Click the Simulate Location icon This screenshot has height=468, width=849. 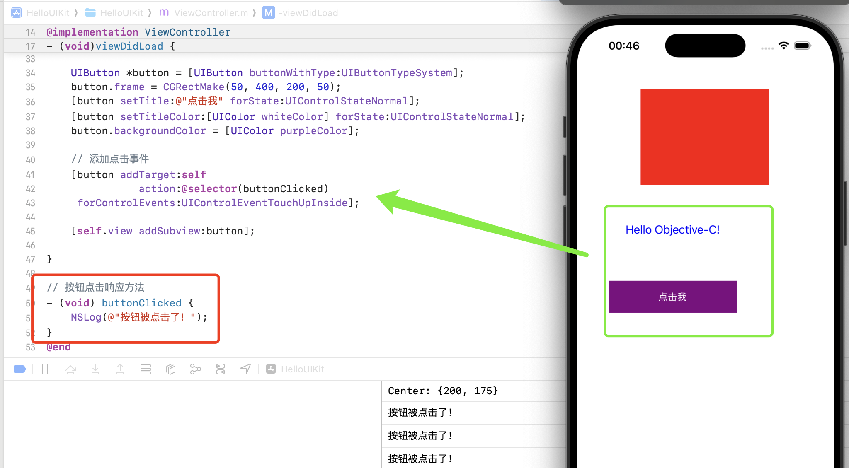coord(245,369)
